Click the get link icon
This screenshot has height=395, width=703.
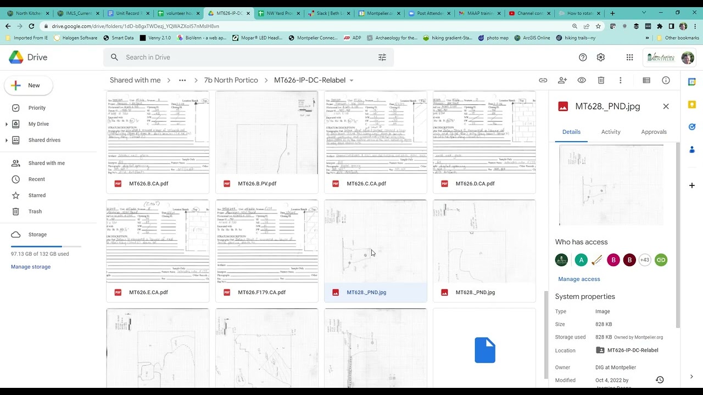point(543,80)
